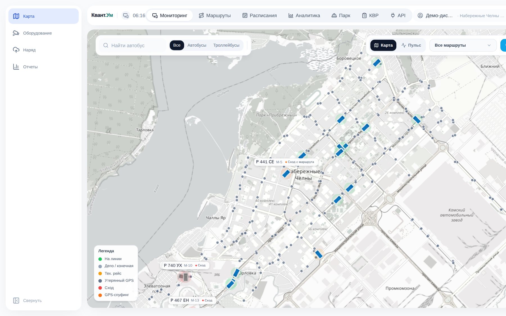The width and height of the screenshot is (506, 316).
Task: Open the Аналитика tab
Action: pyautogui.click(x=304, y=15)
